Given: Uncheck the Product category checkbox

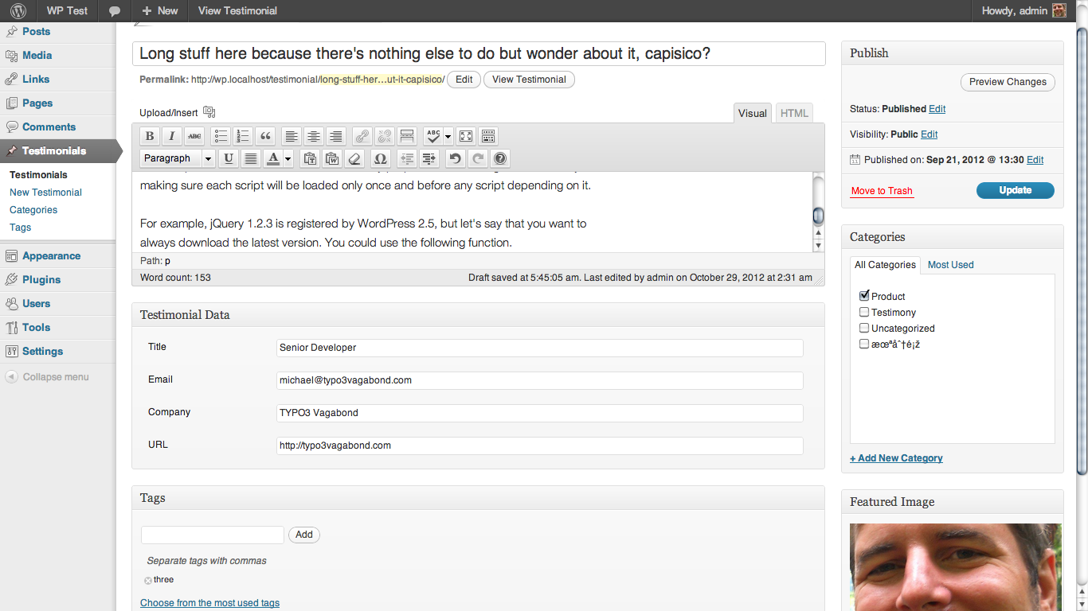Looking at the screenshot, I should coord(864,296).
